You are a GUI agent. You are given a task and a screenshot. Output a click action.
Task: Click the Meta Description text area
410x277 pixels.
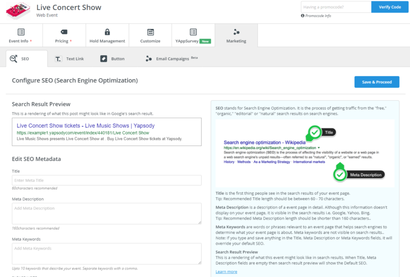click(x=107, y=213)
